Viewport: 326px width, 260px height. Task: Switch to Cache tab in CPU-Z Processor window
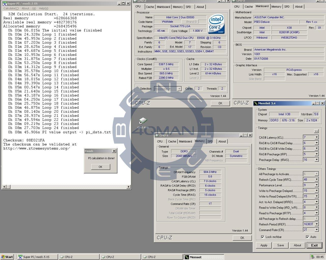(150, 7)
